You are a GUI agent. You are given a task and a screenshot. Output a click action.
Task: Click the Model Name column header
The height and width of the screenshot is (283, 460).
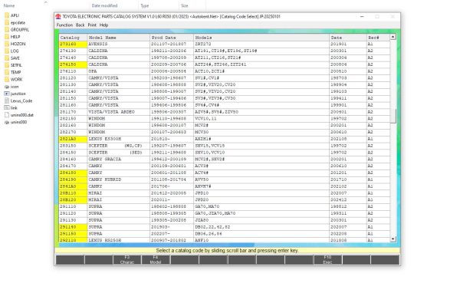(x=119, y=38)
